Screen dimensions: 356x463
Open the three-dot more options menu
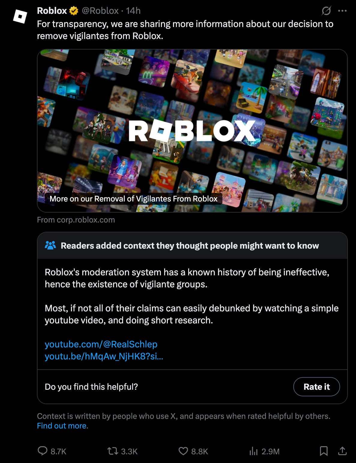coord(342,11)
